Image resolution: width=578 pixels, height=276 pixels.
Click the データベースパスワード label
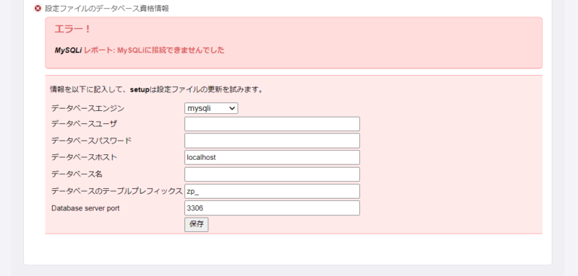92,141
